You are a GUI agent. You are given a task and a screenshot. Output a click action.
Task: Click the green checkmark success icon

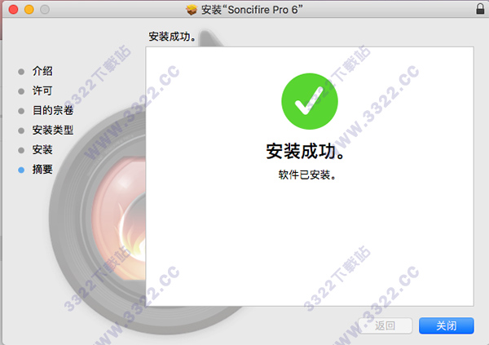310,101
